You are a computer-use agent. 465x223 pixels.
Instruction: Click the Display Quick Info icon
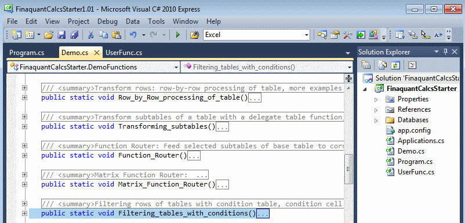click(x=426, y=35)
